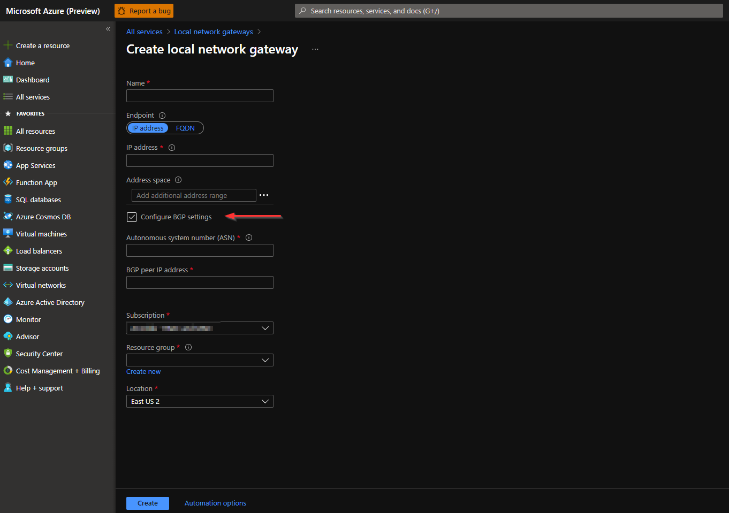Click the bug icon in Report a bug
The image size is (729, 513).
coord(122,11)
